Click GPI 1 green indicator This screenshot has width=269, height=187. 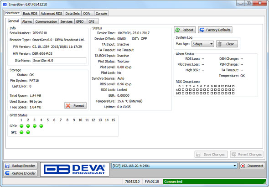pyautogui.click(x=21, y=132)
